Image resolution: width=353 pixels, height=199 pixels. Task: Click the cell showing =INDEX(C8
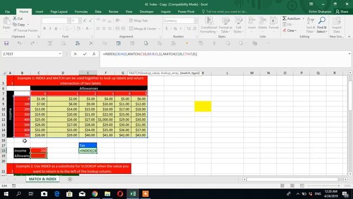point(88,150)
